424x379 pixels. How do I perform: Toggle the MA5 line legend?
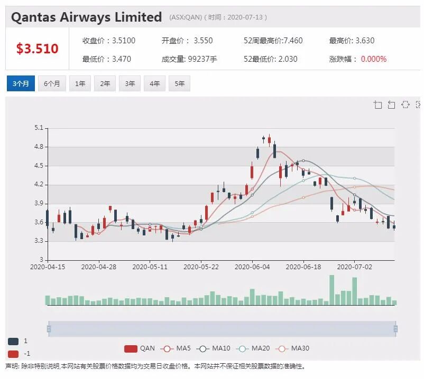pyautogui.click(x=175, y=348)
